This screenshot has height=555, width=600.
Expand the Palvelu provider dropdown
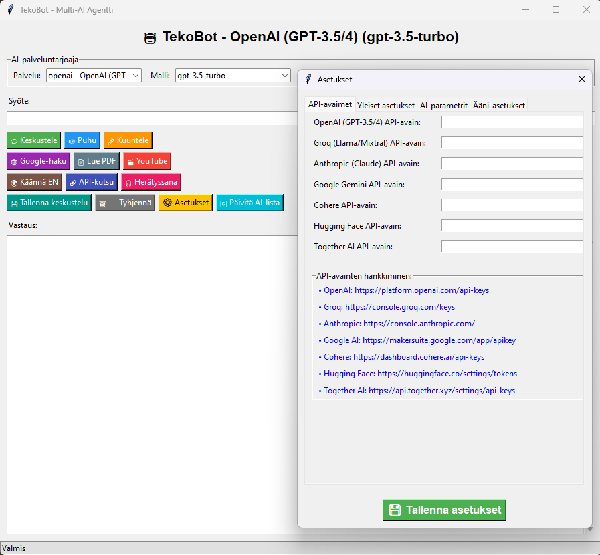[94, 76]
